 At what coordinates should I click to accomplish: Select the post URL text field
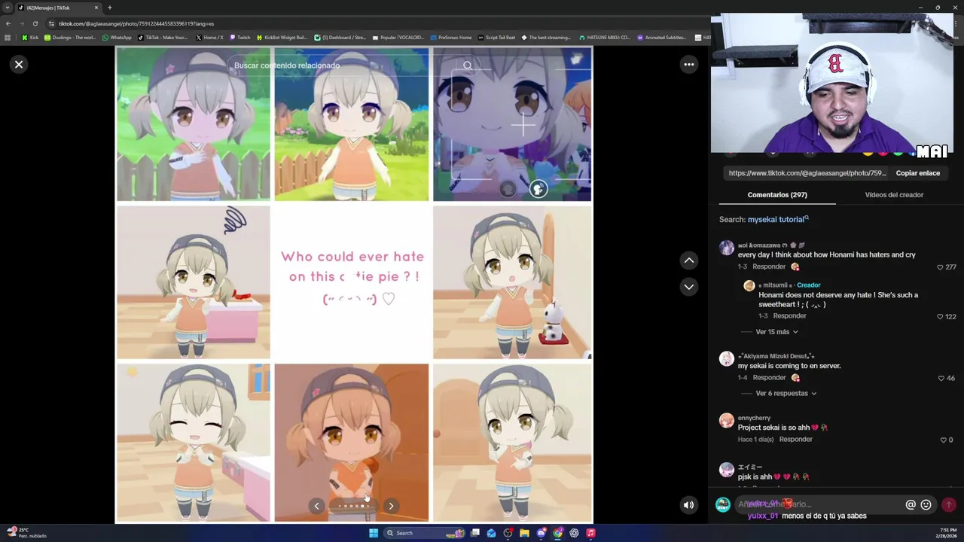807,173
